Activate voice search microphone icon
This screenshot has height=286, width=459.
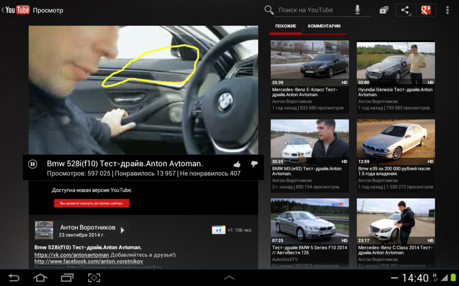point(358,10)
